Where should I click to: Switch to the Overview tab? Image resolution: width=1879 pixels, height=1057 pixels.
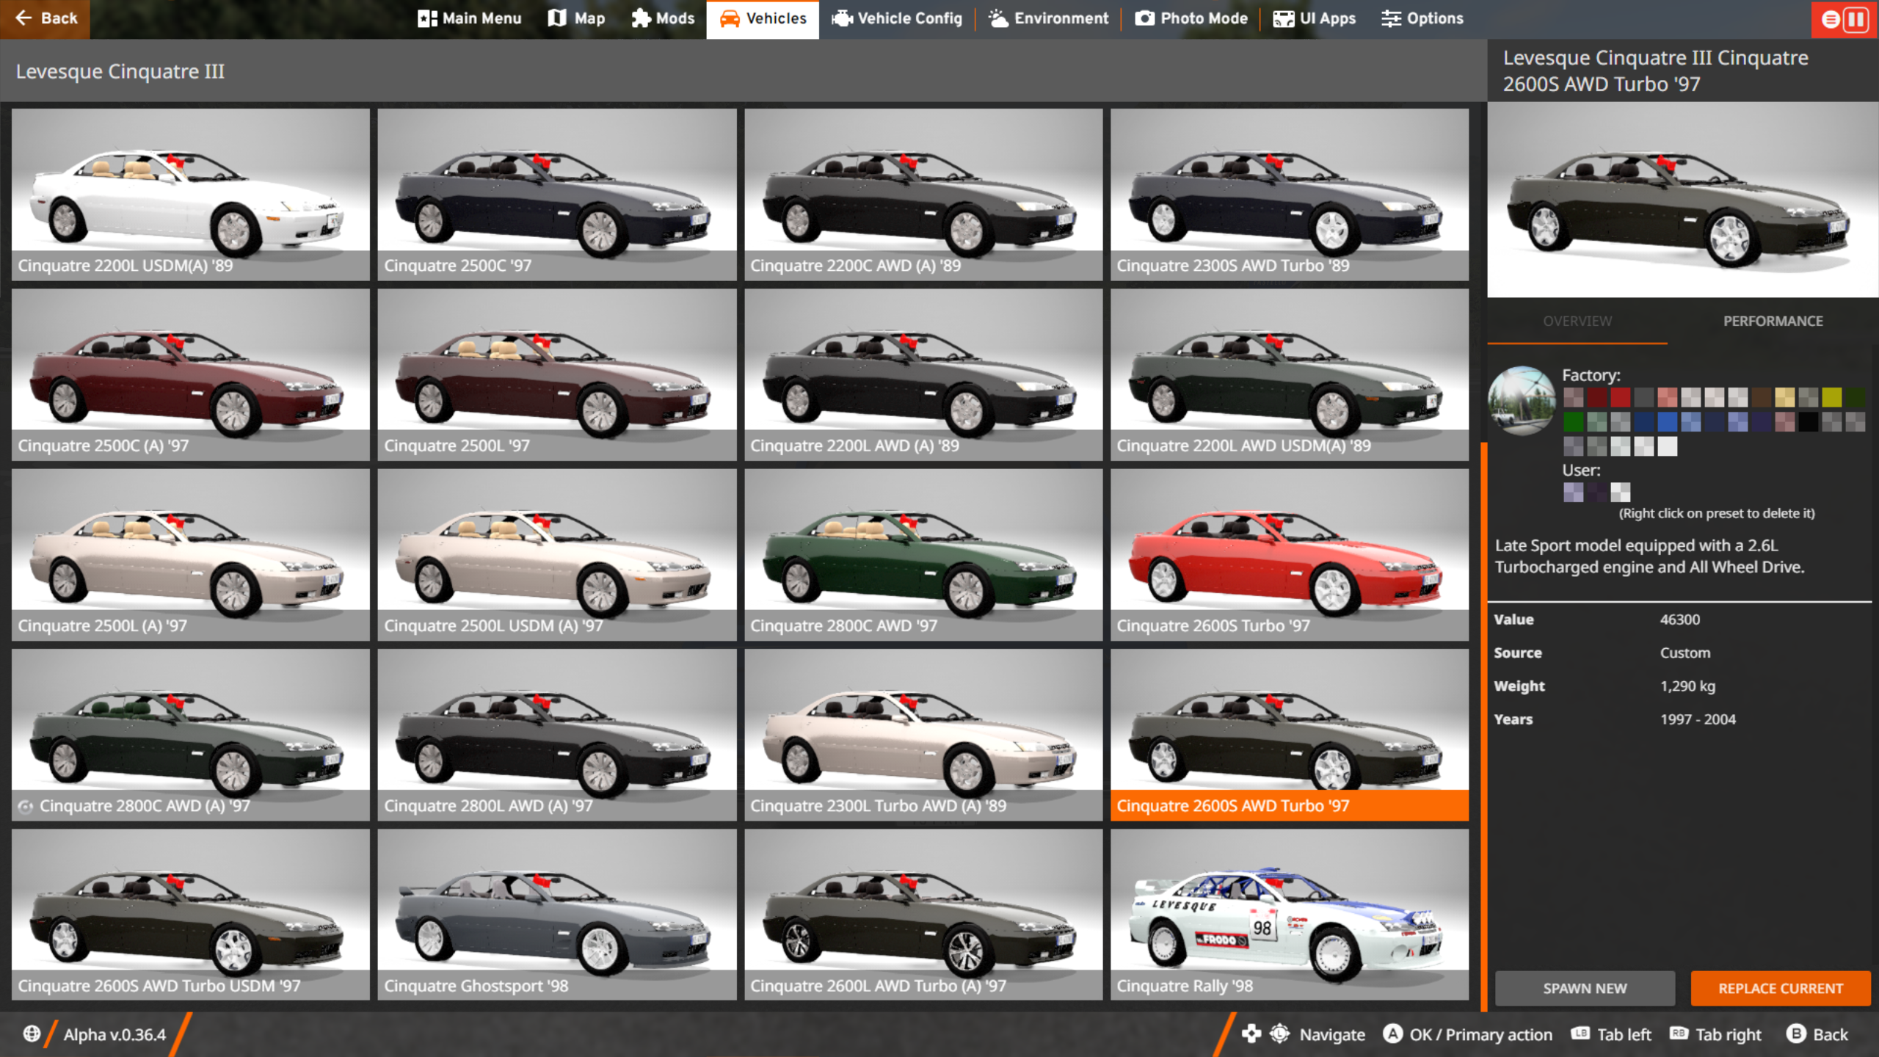[x=1577, y=321]
